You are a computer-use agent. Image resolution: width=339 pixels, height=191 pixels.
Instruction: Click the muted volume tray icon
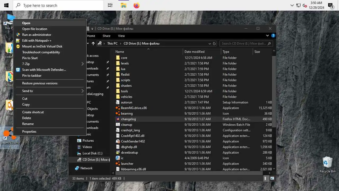pyautogui.click(x=305, y=5)
